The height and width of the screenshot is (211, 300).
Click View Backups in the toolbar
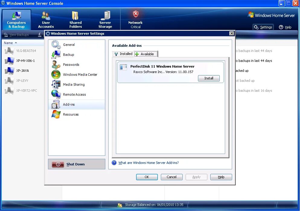pyautogui.click(x=19, y=35)
